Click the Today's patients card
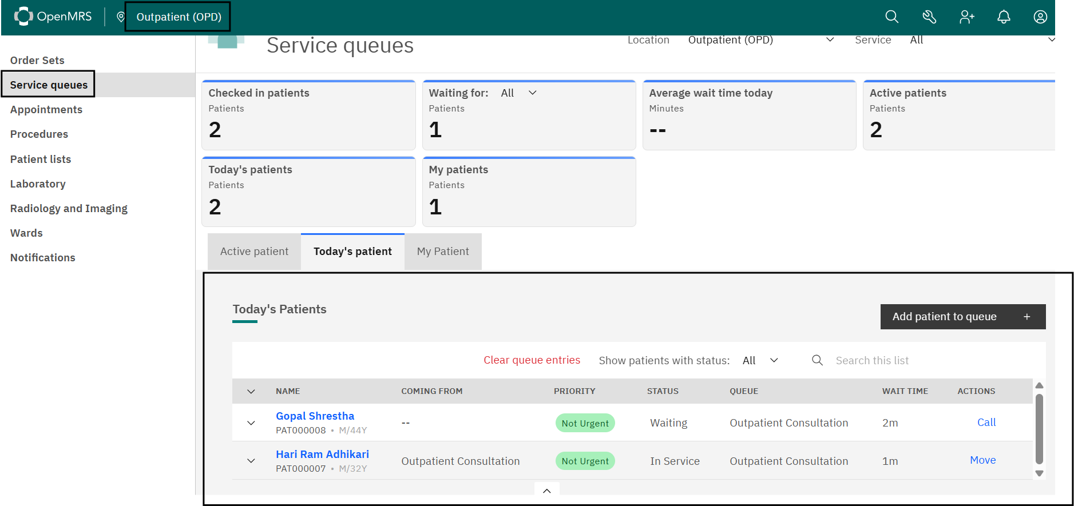The width and height of the screenshot is (1074, 506). 308,192
